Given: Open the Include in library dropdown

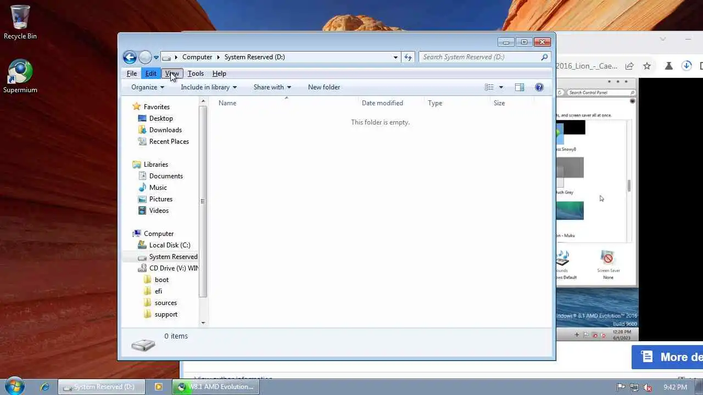Looking at the screenshot, I should (209, 87).
